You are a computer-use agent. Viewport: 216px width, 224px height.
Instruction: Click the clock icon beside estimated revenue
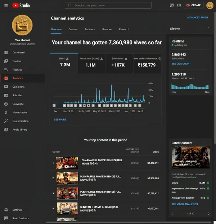click(160, 58)
